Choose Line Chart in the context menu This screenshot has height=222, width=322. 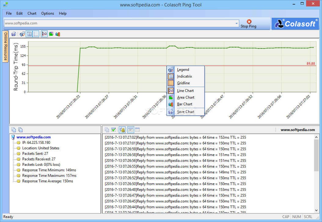click(x=186, y=91)
